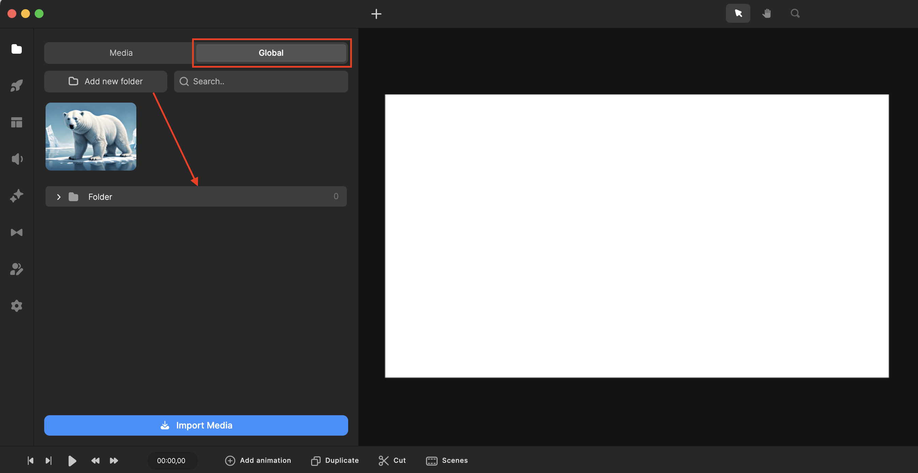Click the Import Media button

(196, 425)
